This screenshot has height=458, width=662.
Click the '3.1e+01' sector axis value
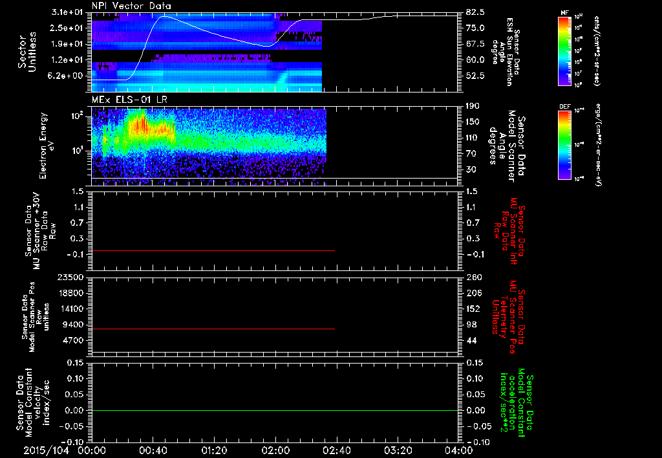coord(67,12)
